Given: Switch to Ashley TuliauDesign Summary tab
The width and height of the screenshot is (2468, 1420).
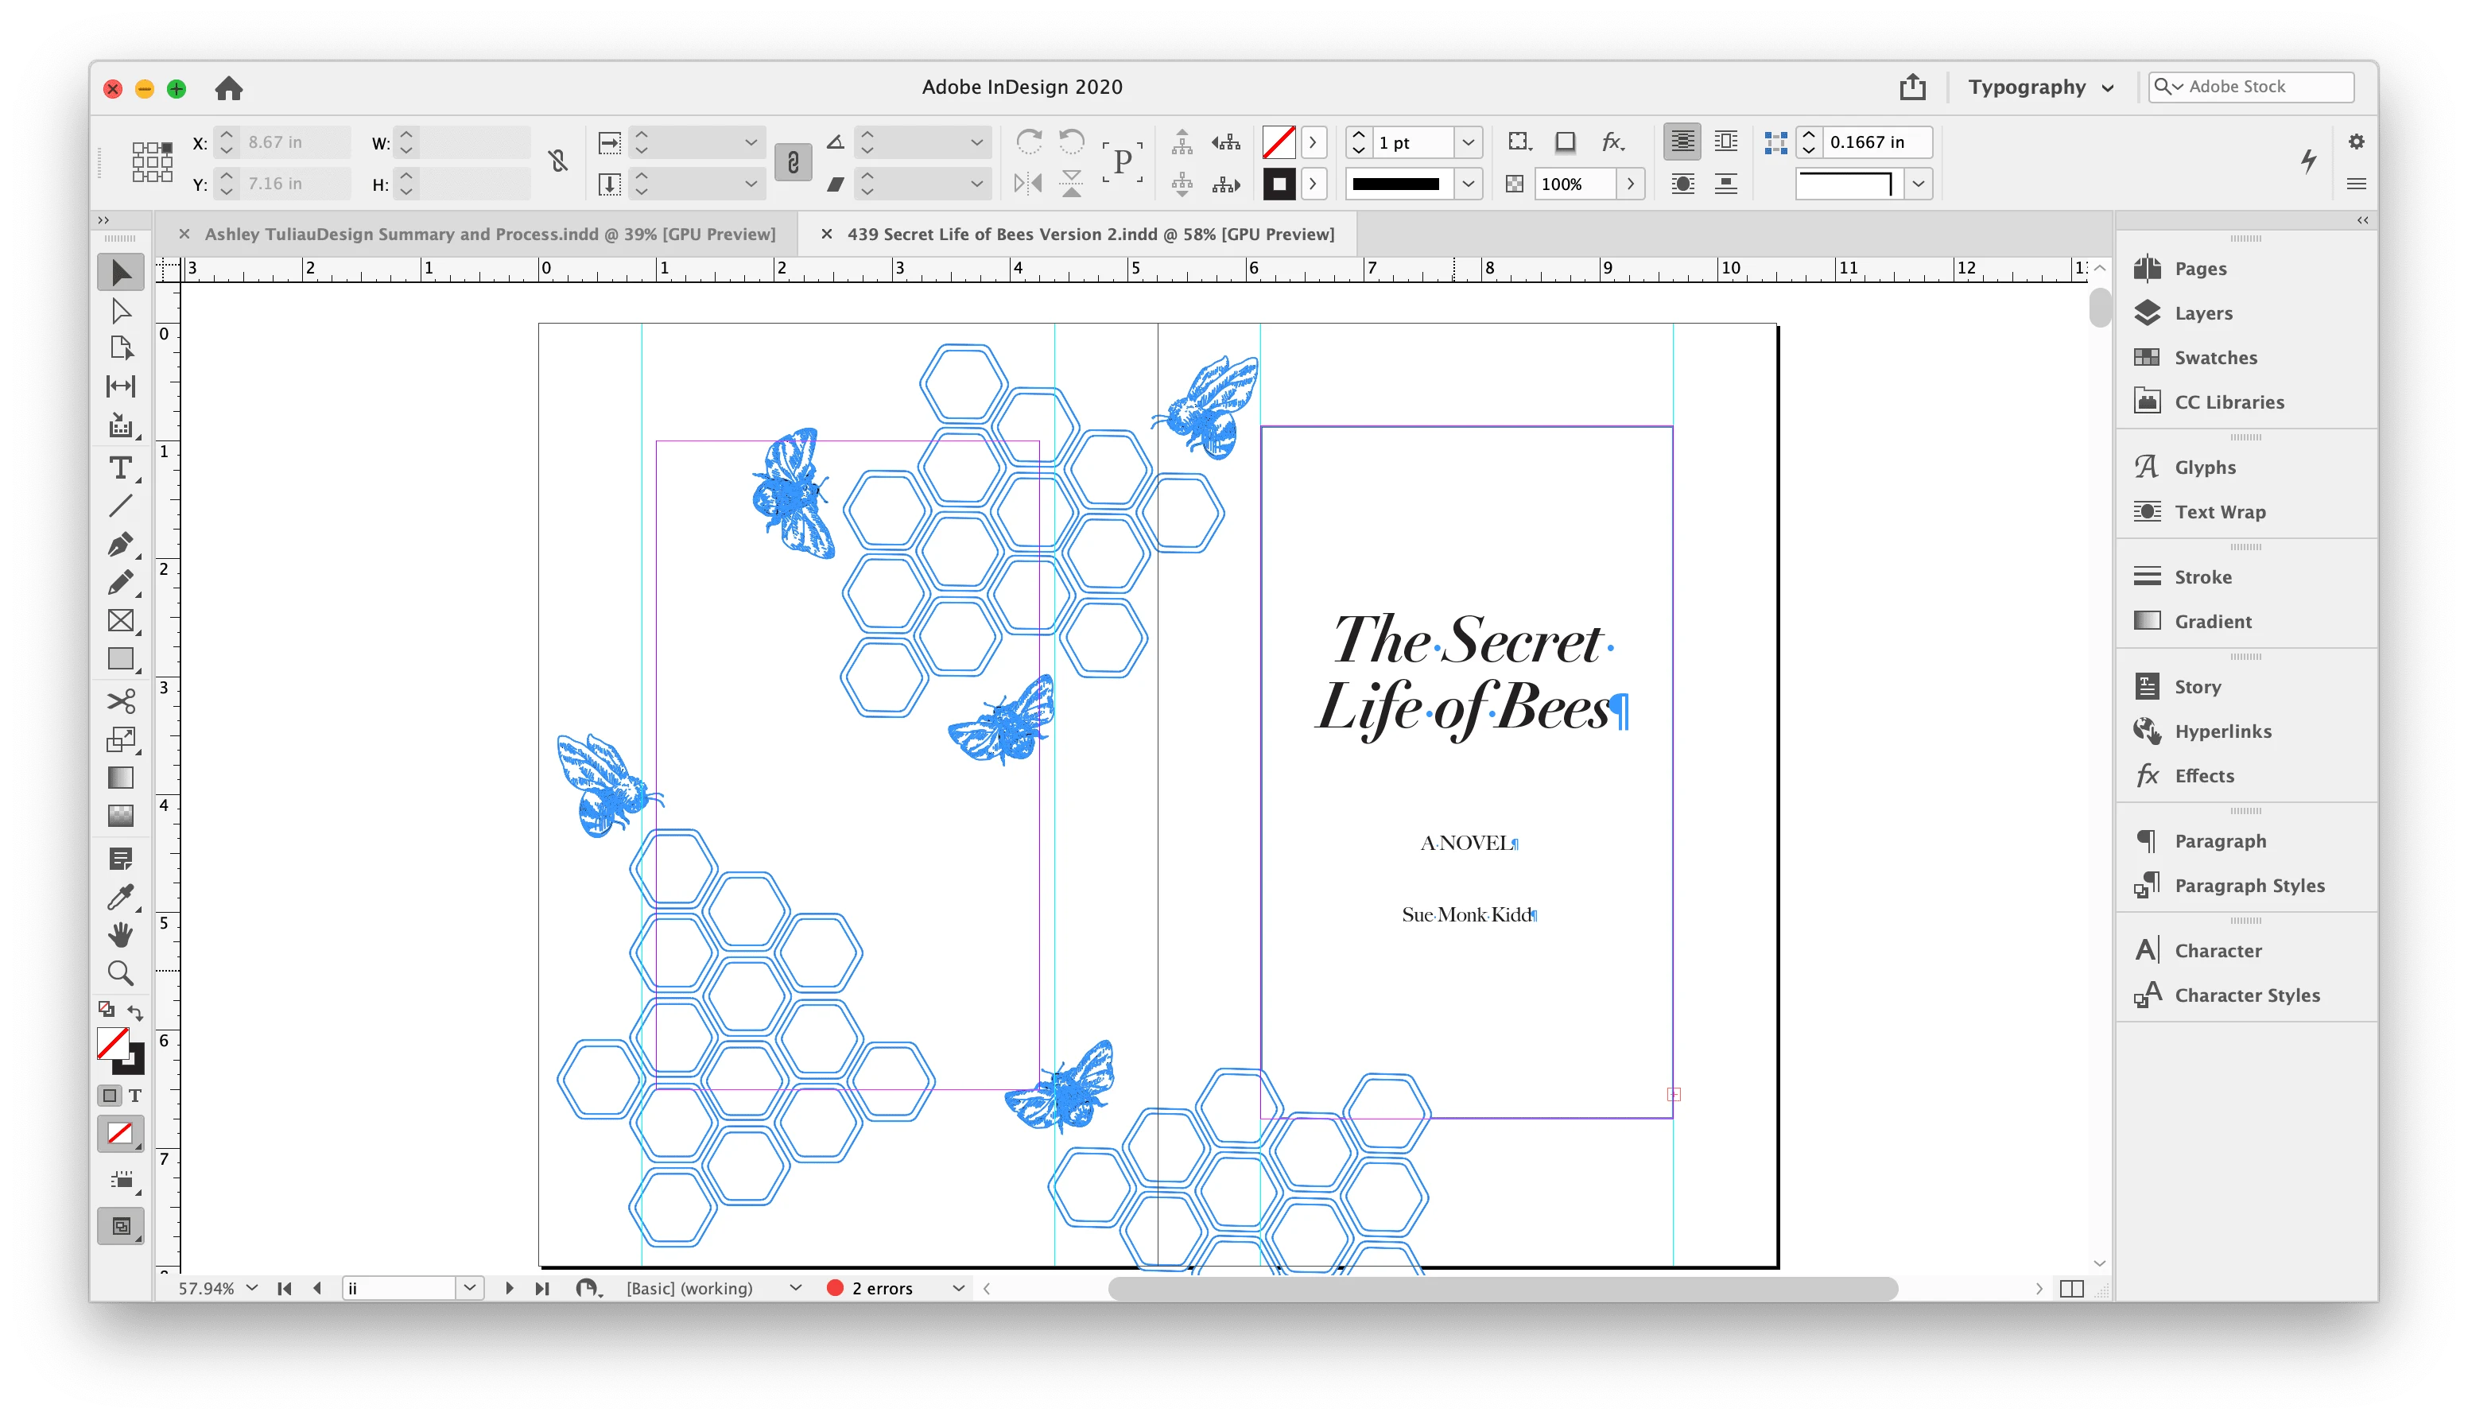Looking at the screenshot, I should [490, 234].
